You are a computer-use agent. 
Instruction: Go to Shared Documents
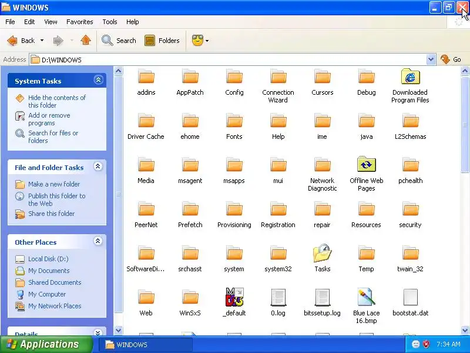55,282
